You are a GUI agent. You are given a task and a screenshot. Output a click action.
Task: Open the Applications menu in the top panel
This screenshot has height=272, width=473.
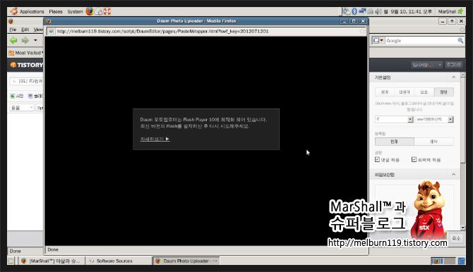pyautogui.click(x=31, y=12)
